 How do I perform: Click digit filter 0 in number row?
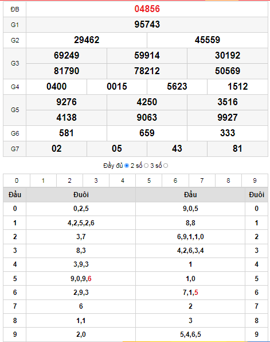pos(17,180)
